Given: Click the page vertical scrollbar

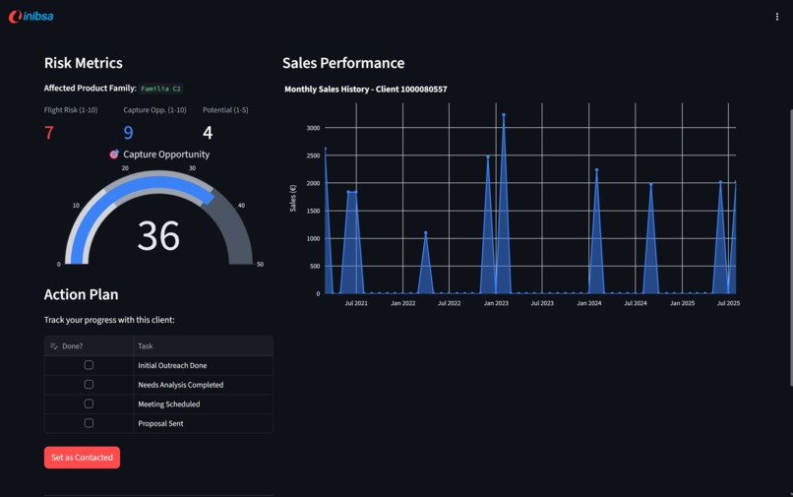Looking at the screenshot, I should click(790, 248).
